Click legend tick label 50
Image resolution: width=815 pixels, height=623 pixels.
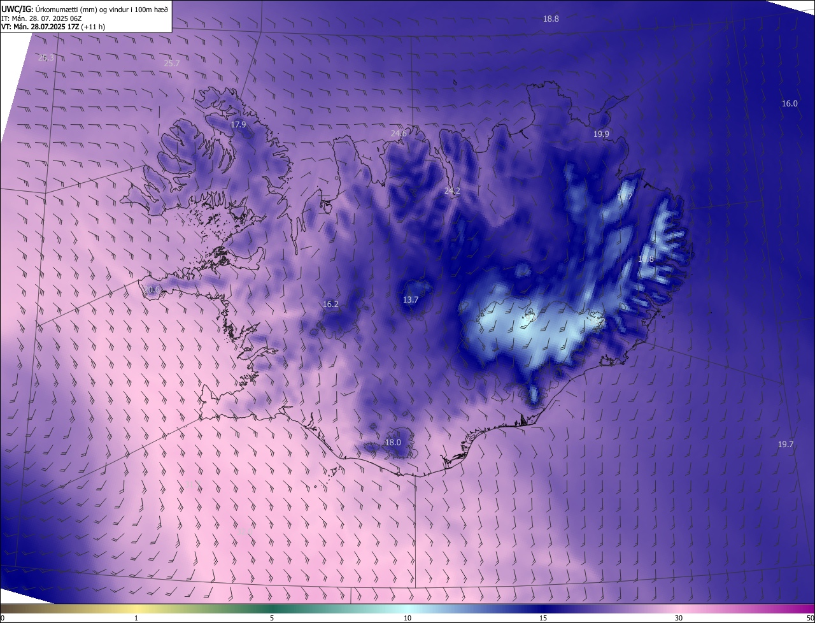click(x=810, y=618)
